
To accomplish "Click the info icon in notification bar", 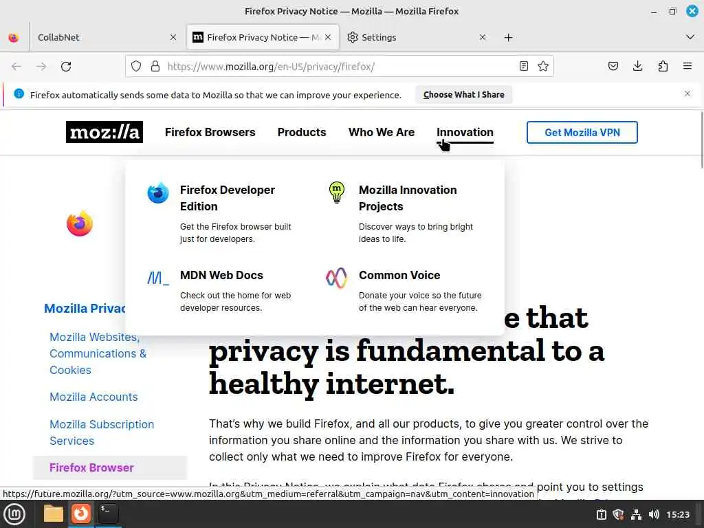I will click(19, 93).
